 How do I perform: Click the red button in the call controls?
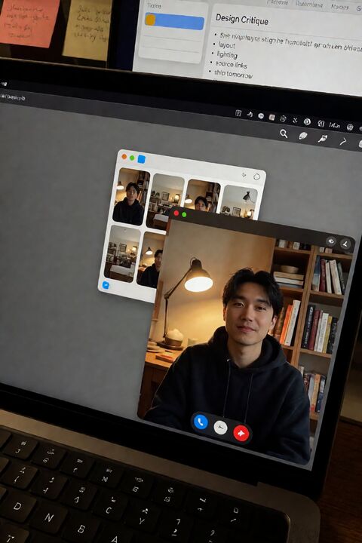(241, 433)
